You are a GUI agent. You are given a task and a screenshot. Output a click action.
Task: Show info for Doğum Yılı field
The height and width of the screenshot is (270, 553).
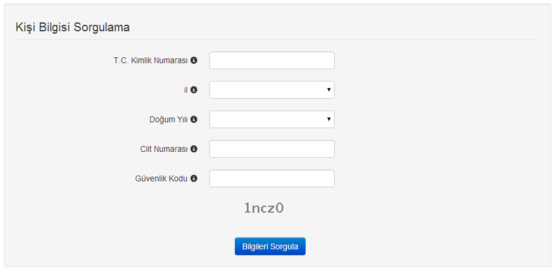(194, 119)
